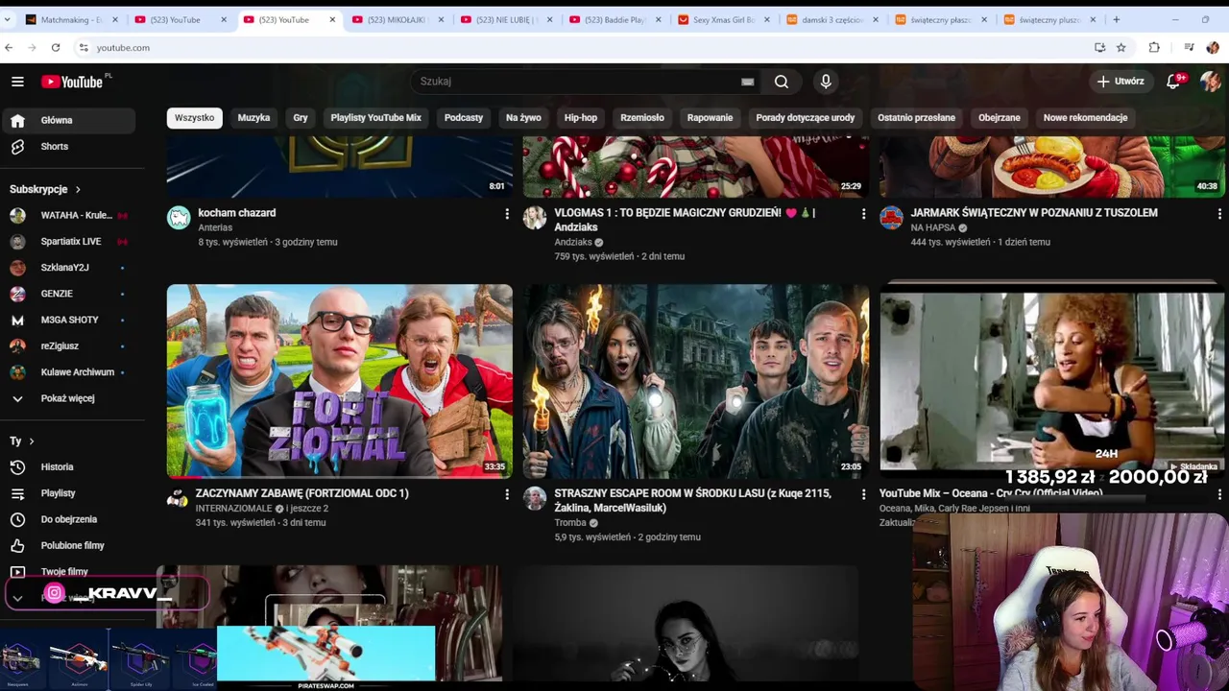Open M3GA SHOTY subscription channel

coord(67,320)
